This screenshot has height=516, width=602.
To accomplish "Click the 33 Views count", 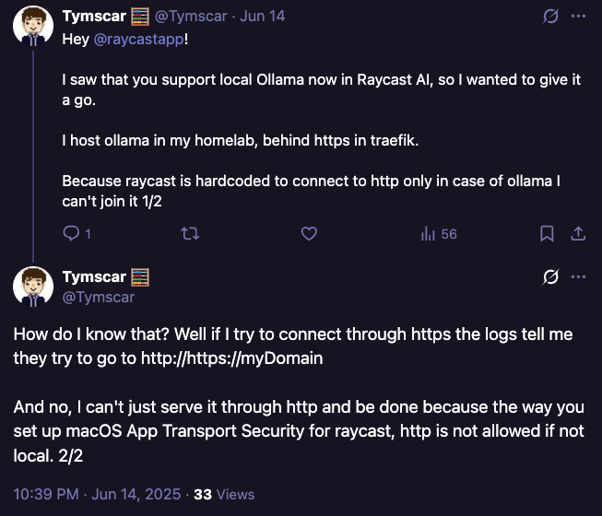I will [223, 494].
